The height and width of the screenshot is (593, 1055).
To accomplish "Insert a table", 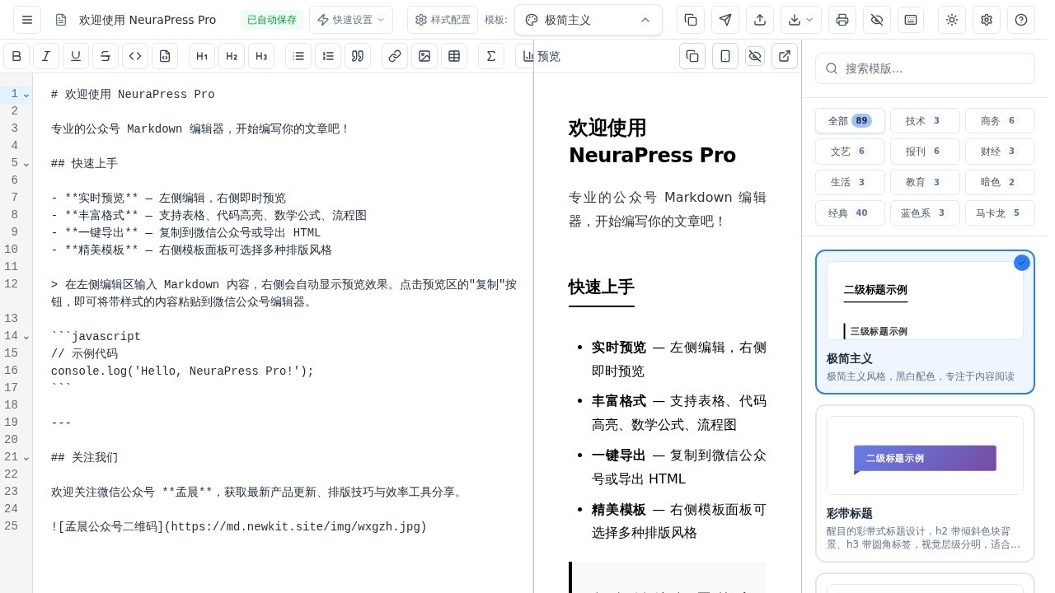I will click(x=454, y=56).
